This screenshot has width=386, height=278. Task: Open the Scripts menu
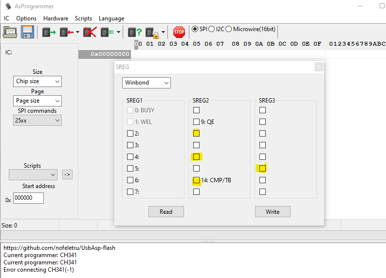click(83, 18)
